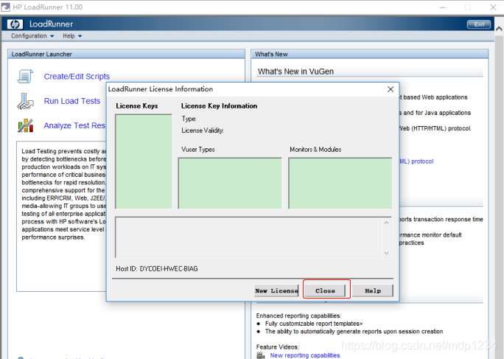Screen dimensions: 504x359
Task: Click the Analyze Test Results chart icon
Action: [25, 126]
